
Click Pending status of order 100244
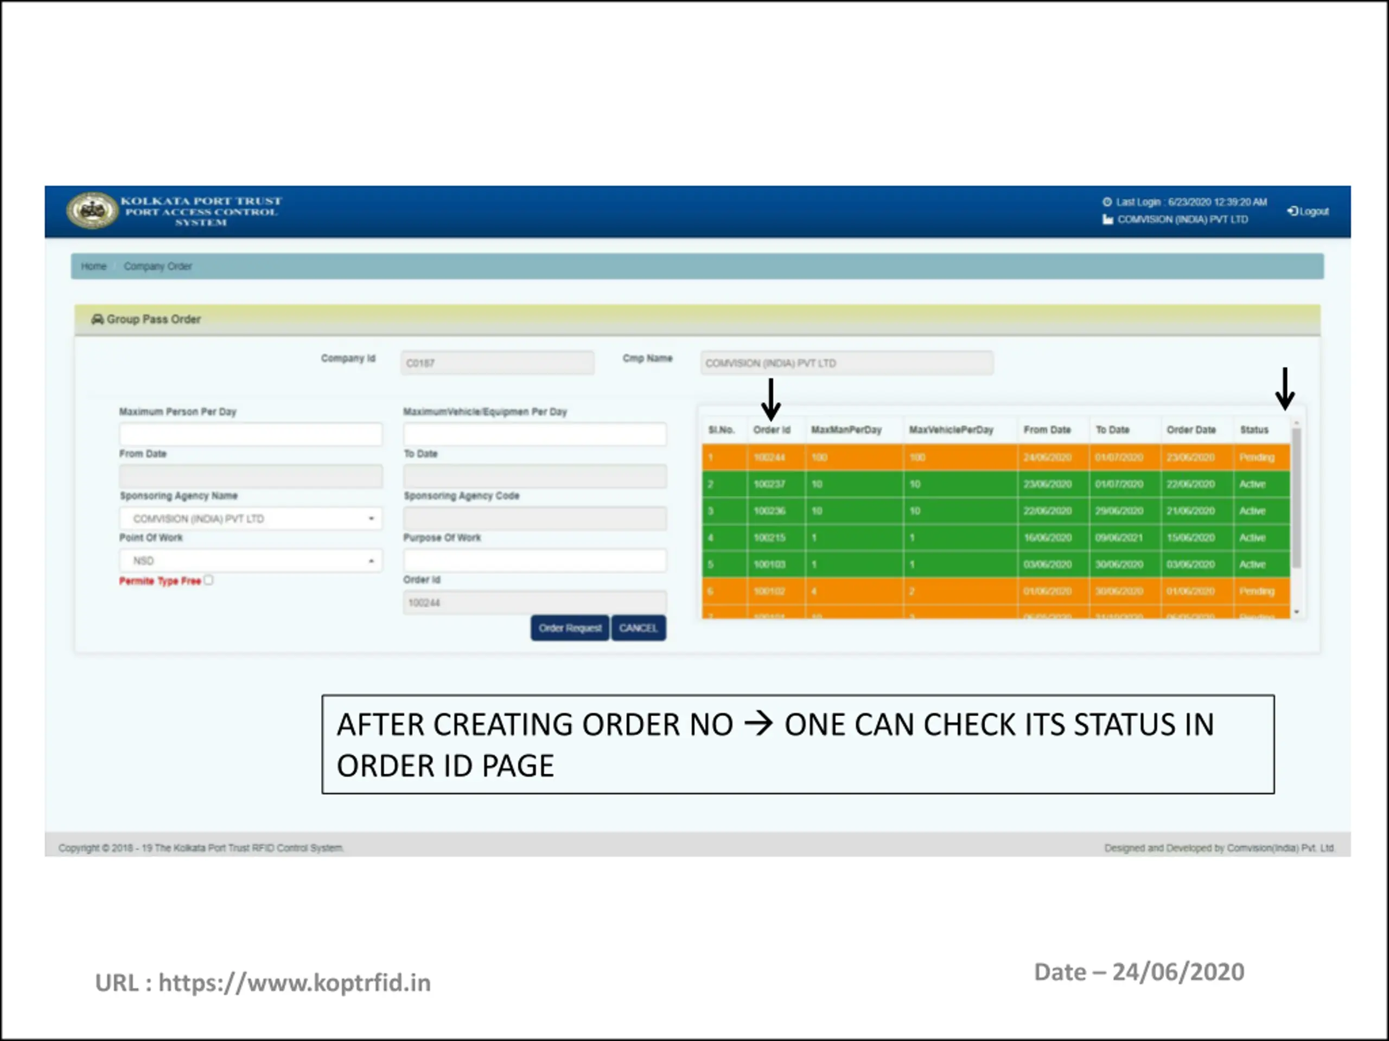click(x=1257, y=458)
